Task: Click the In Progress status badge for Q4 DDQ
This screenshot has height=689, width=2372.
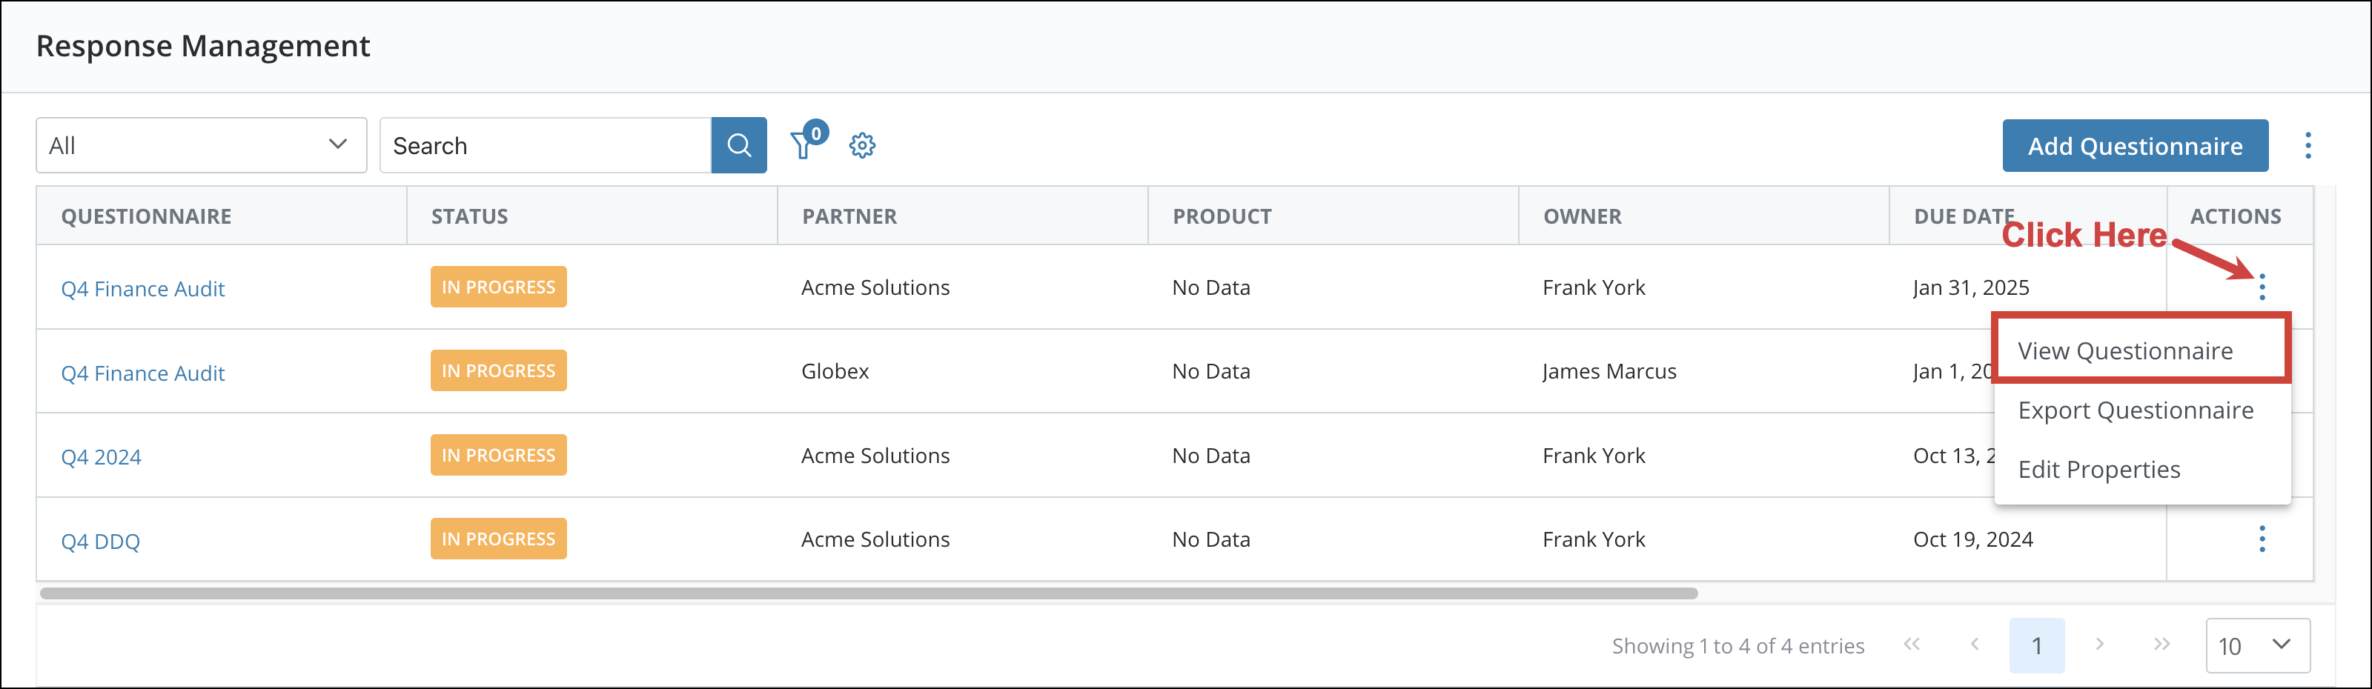Action: [497, 538]
